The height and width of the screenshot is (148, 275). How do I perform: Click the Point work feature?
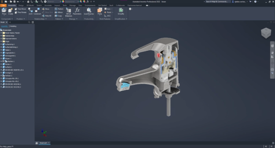click(x=109, y=12)
